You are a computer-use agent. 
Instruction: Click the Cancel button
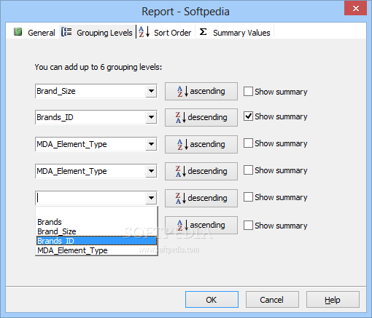tap(272, 300)
